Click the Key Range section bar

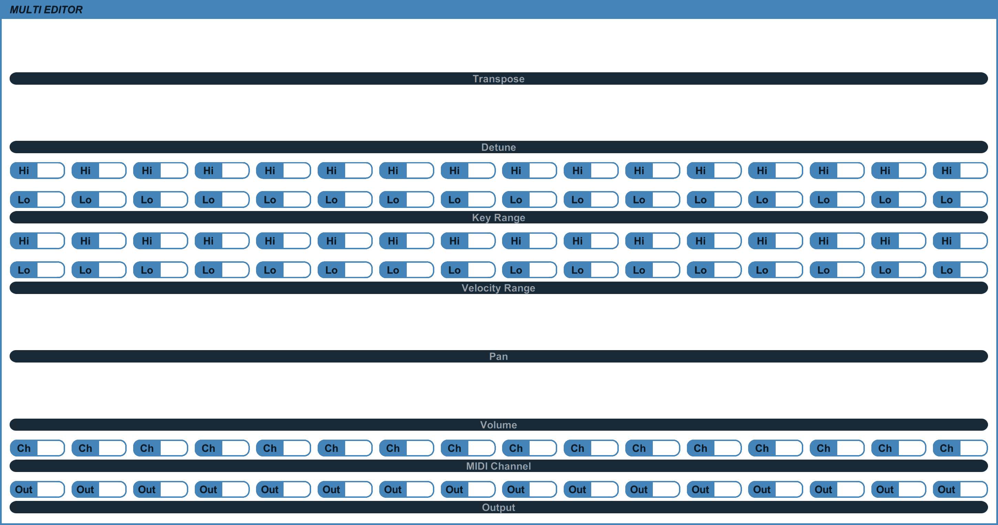pos(499,217)
